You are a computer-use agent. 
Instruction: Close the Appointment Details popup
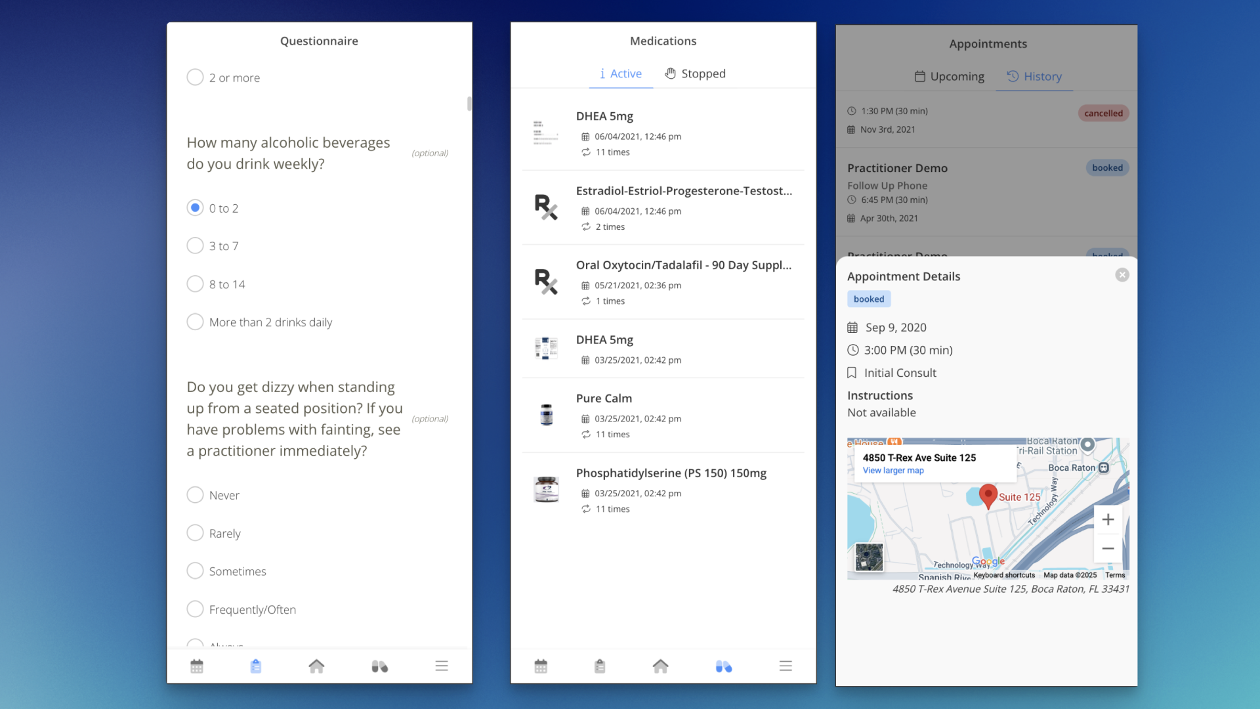1122,274
